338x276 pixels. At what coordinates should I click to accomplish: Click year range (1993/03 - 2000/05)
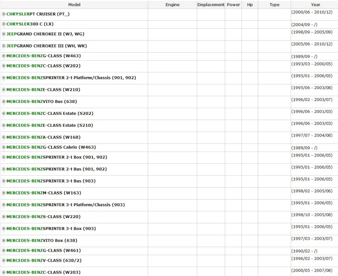click(x=312, y=64)
